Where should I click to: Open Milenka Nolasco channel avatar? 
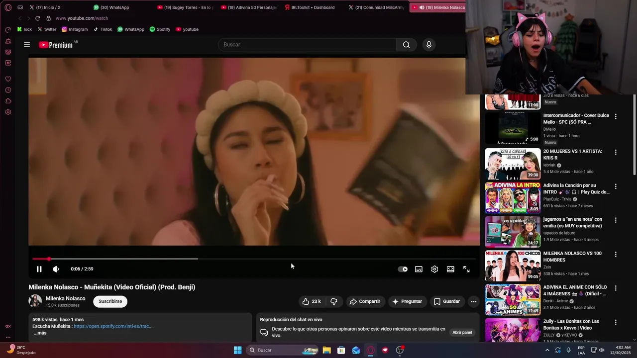point(35,301)
